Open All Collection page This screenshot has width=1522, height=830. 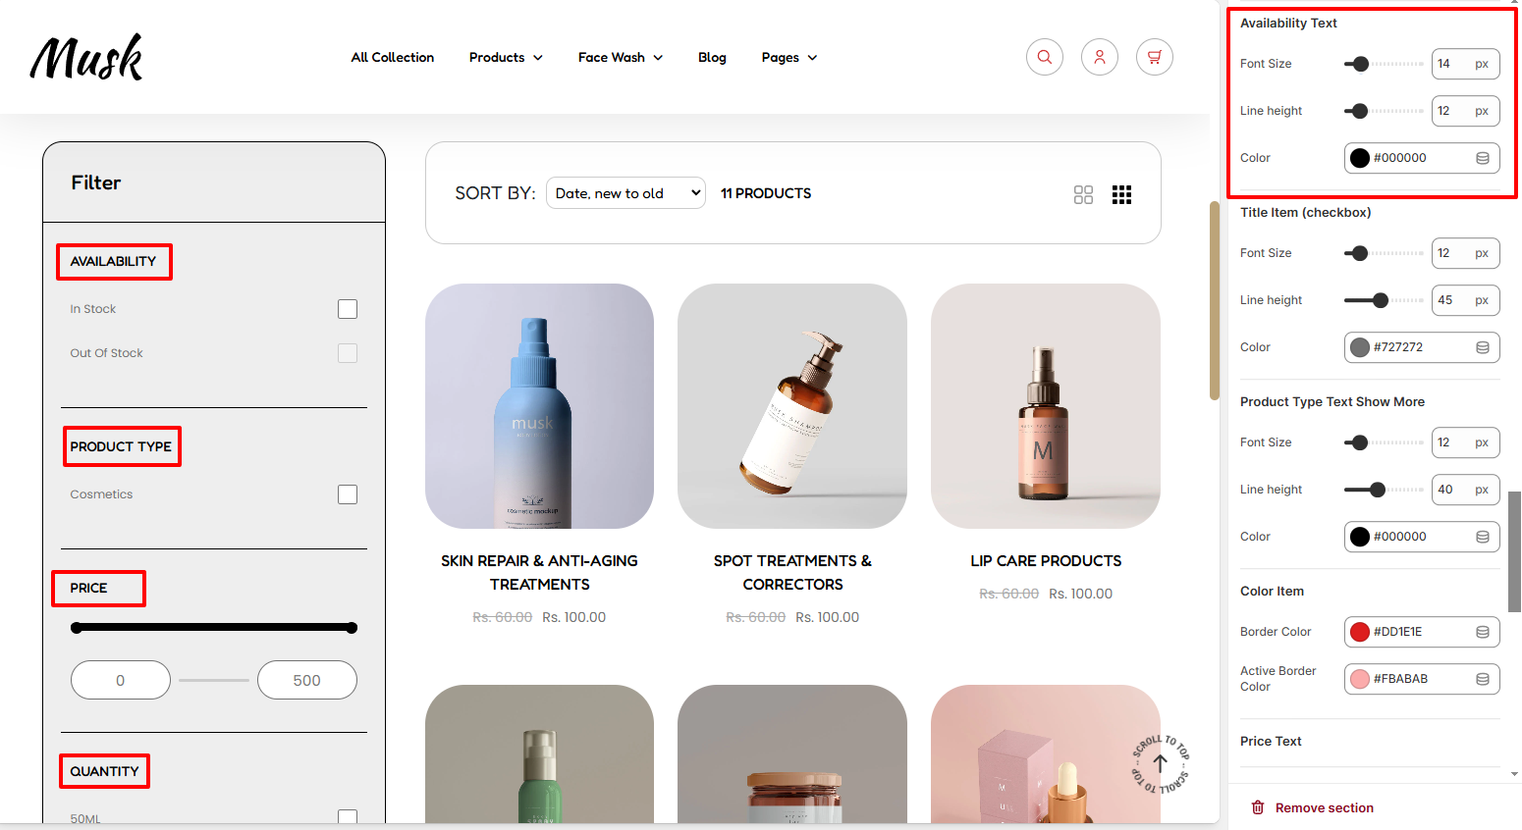[393, 57]
